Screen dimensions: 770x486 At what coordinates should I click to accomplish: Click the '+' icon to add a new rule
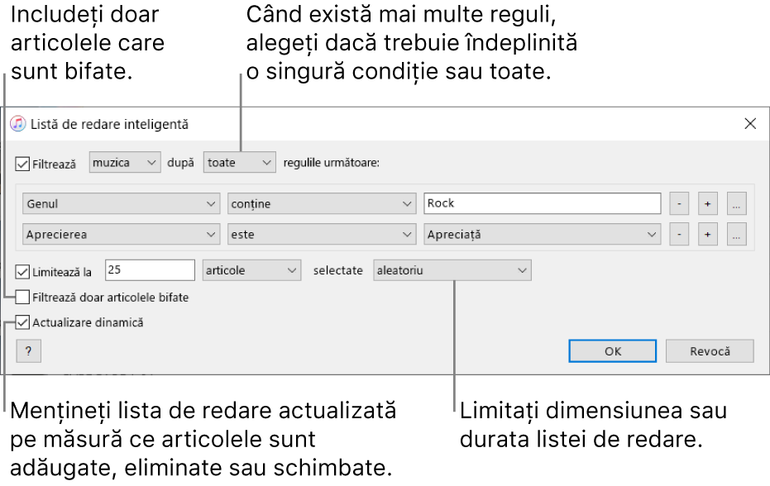tap(708, 203)
